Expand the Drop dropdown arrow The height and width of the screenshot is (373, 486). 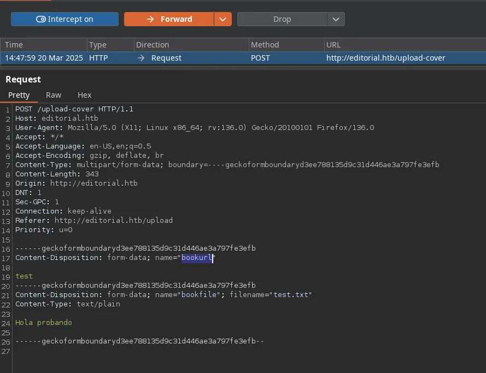336,19
